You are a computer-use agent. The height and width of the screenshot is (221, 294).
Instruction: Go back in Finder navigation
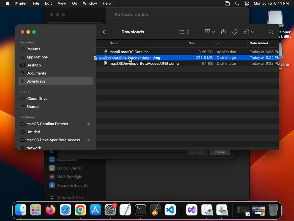tap(104, 32)
